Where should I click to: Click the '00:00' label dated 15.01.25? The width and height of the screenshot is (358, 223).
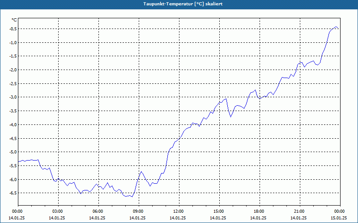(340, 211)
